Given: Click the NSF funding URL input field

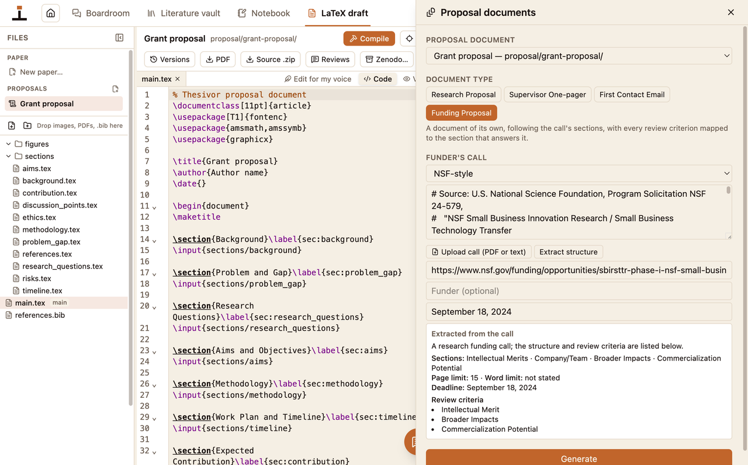Looking at the screenshot, I should point(579,270).
